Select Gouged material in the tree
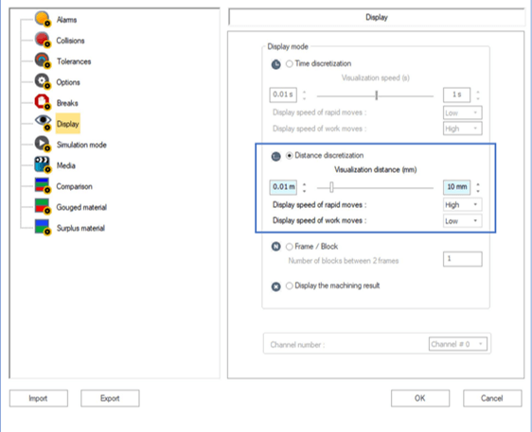The image size is (532, 432). coord(81,207)
